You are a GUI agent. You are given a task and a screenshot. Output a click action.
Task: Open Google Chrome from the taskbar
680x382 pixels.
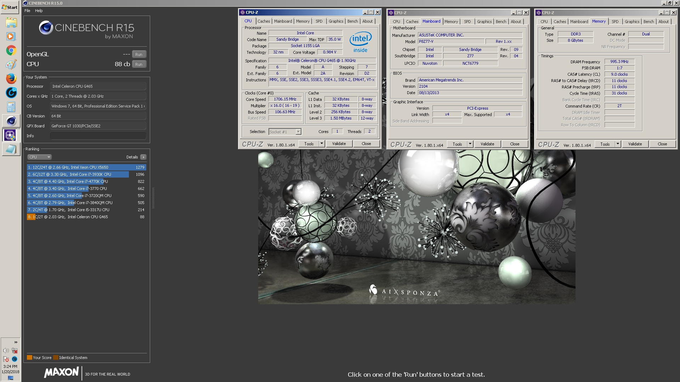(x=11, y=51)
